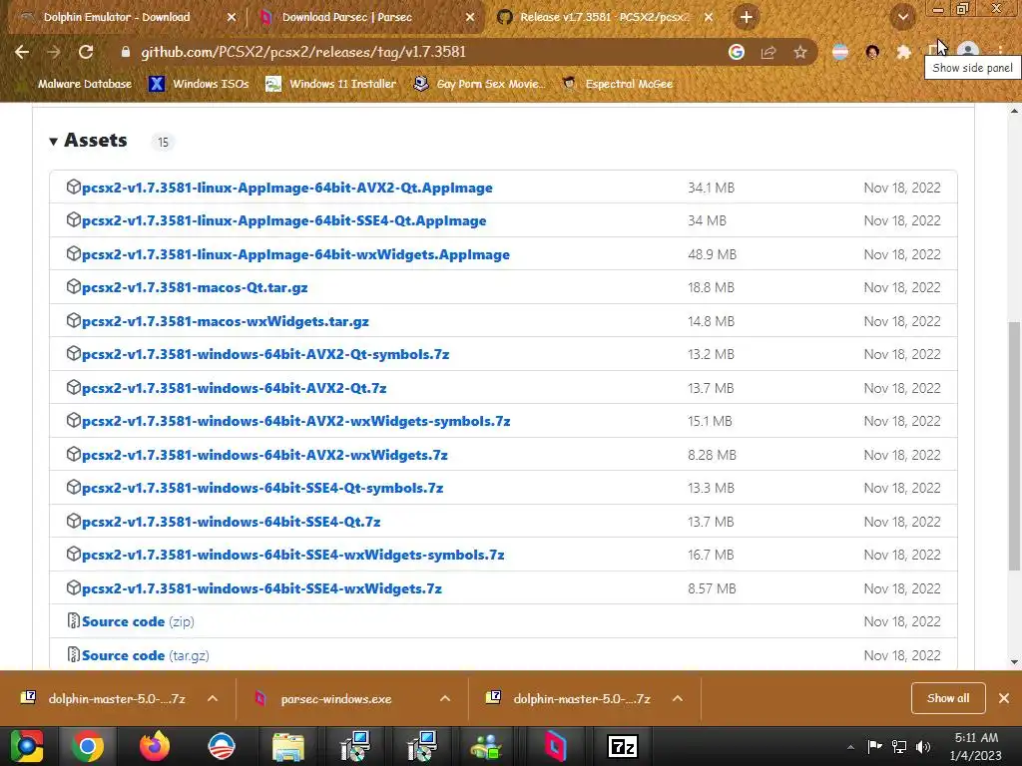Open downloaded parsec-windows.exe file

[x=335, y=699]
